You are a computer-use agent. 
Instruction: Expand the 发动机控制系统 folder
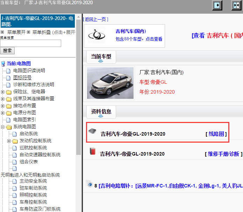click(9, 141)
